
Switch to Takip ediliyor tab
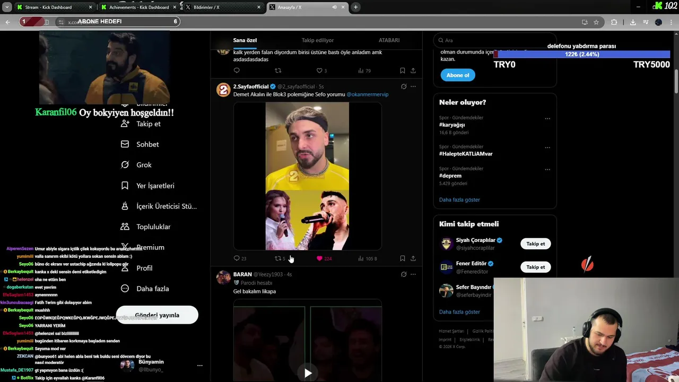pos(318,40)
